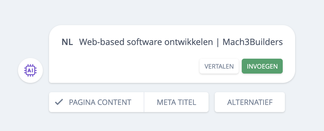Click the circular AI assistant avatar
Viewport: 324px width, 131px height.
[30, 70]
